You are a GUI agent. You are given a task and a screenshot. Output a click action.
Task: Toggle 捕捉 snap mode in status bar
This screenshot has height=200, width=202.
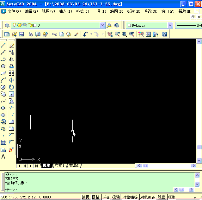point(85,197)
